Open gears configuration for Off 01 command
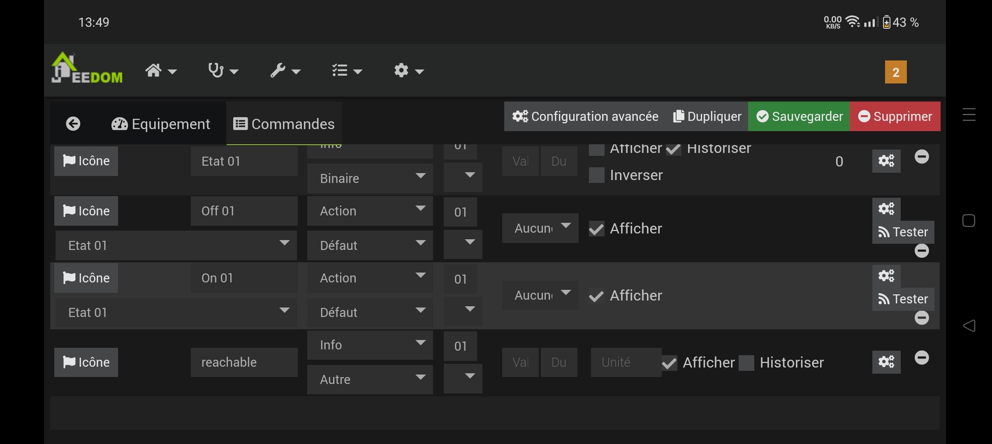The width and height of the screenshot is (992, 444). point(886,209)
